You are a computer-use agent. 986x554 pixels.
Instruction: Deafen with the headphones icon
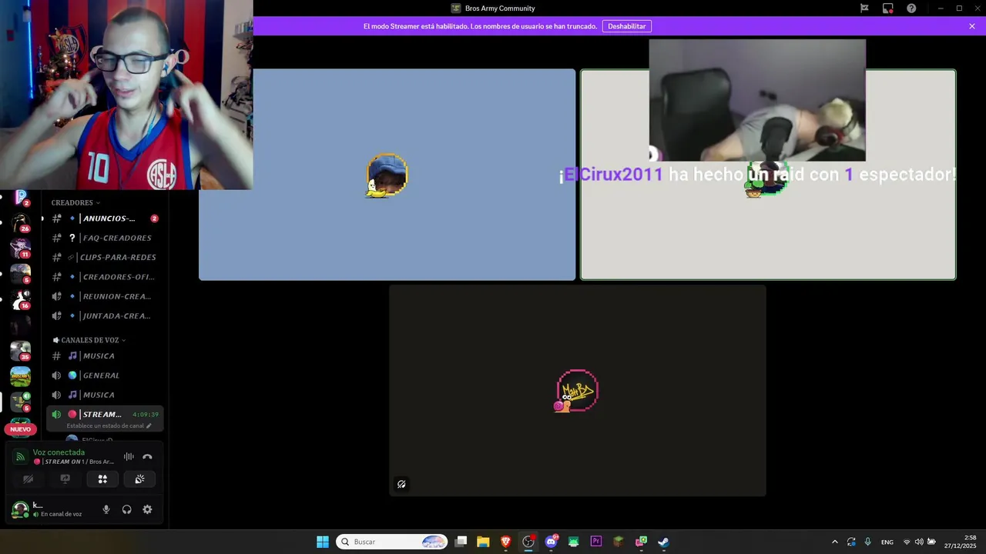pyautogui.click(x=127, y=509)
